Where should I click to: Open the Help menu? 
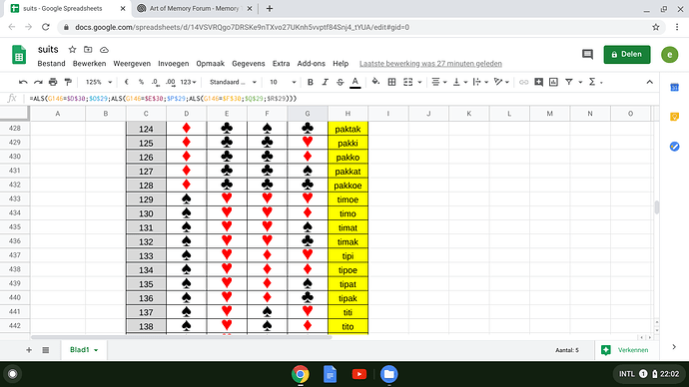point(341,64)
